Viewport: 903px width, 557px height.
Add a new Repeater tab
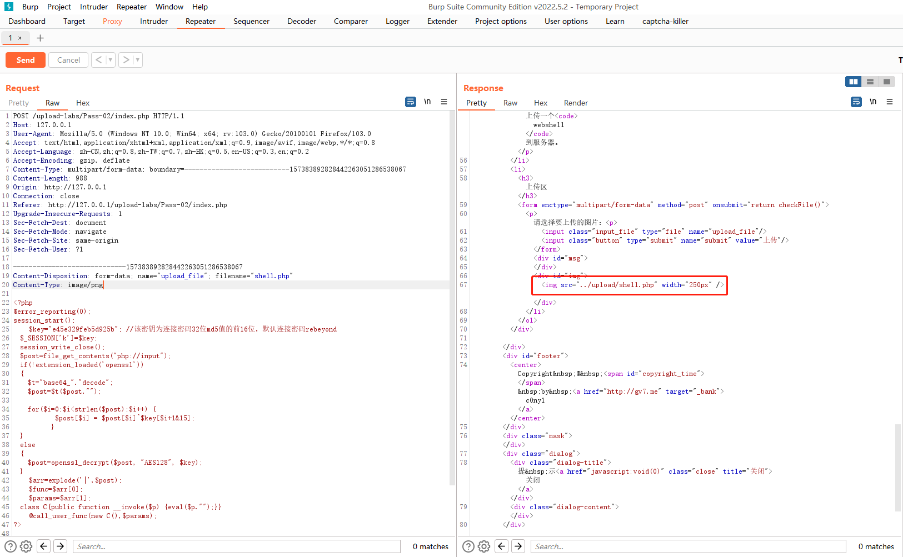(40, 38)
